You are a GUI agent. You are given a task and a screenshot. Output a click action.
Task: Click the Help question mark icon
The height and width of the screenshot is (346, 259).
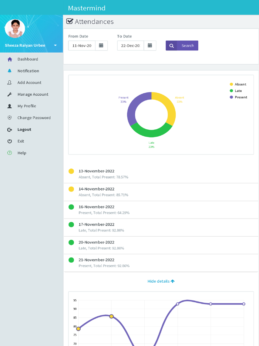[10, 153]
